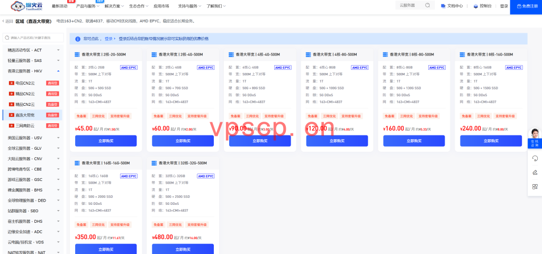Open the 解决方案 menu in the top navigation
Screen dimensions: 542x254
tap(114, 6)
